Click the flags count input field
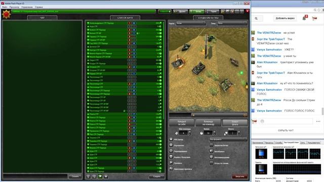 (x=233, y=133)
